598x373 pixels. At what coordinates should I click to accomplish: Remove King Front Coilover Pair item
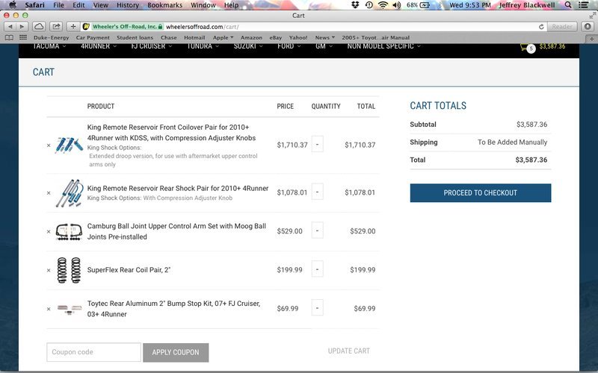49,145
